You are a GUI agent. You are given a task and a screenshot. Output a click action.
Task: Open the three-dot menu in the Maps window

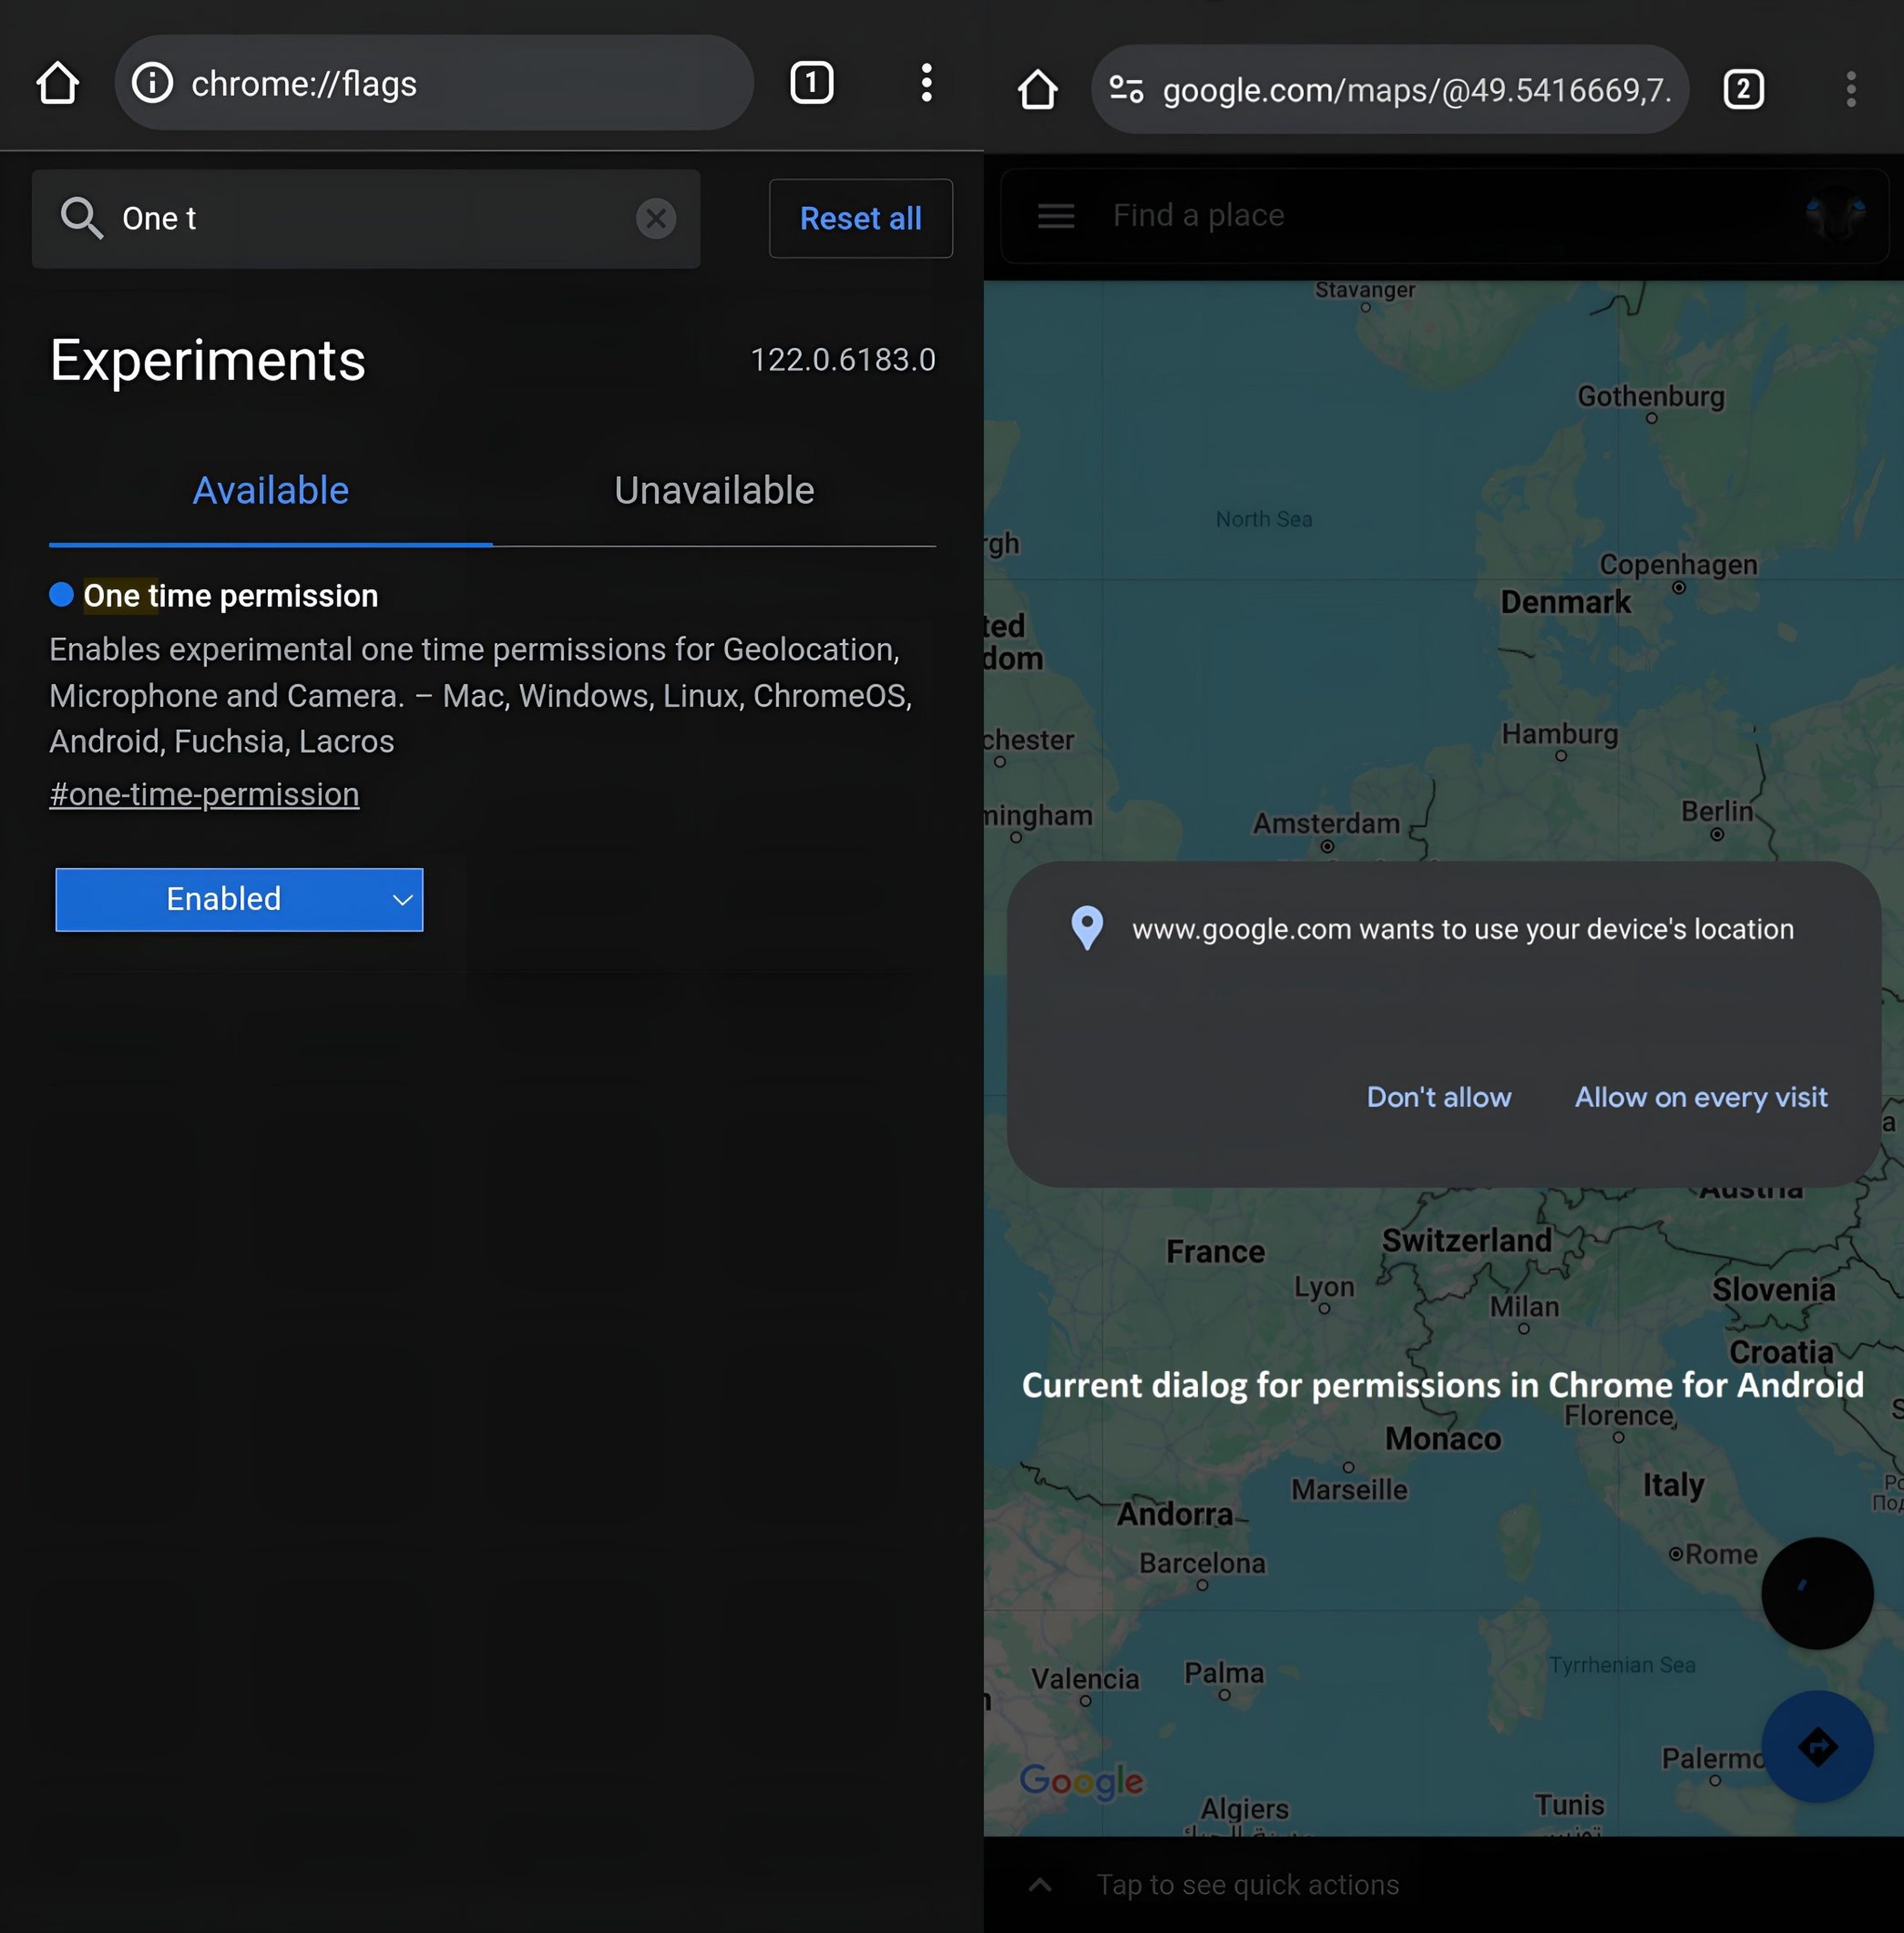[x=1850, y=90]
